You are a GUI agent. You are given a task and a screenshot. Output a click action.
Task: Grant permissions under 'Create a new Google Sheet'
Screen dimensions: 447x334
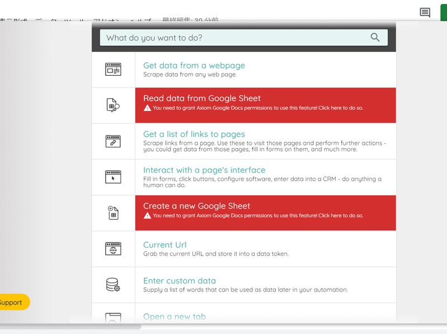tap(258, 216)
